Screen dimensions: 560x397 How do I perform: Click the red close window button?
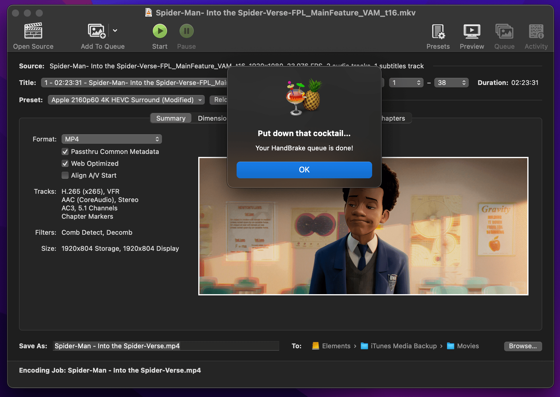15,13
